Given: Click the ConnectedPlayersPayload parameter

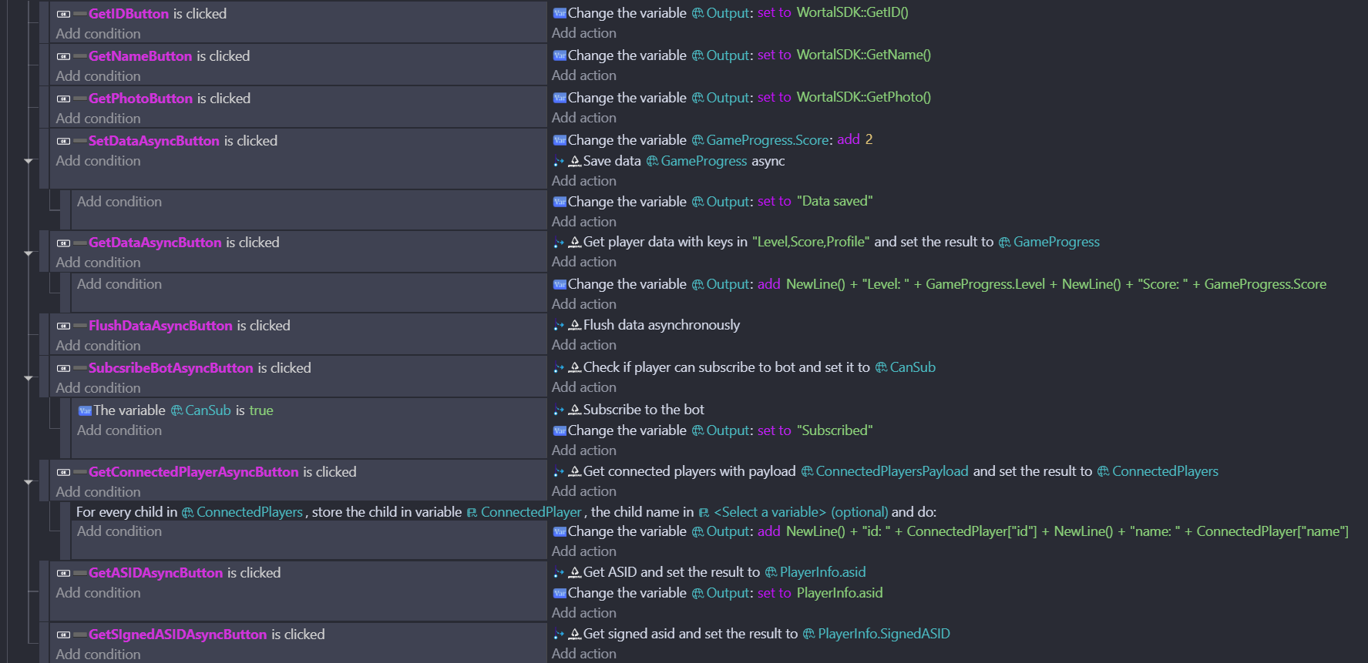Looking at the screenshot, I should (x=892, y=471).
